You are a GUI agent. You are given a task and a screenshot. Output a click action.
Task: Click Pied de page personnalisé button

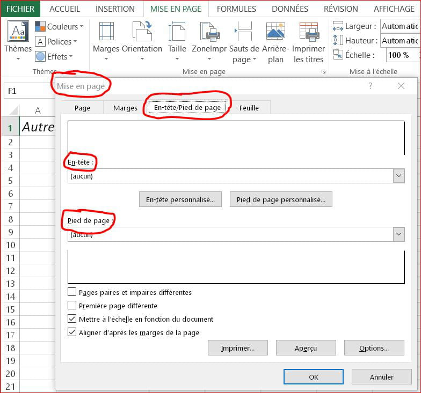281,199
